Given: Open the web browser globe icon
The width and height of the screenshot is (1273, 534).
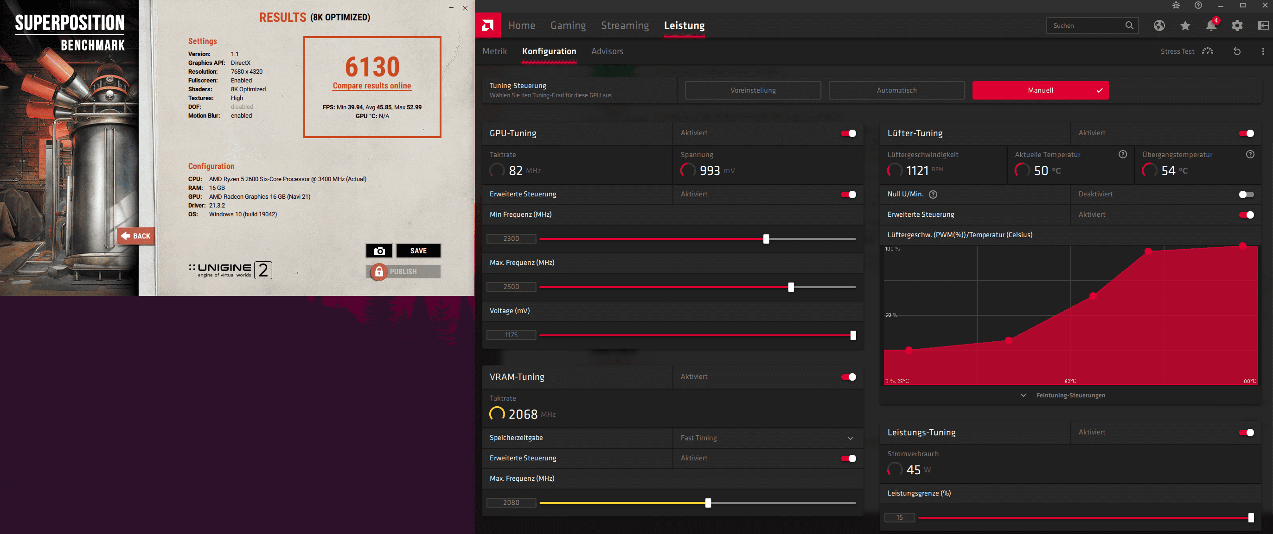Looking at the screenshot, I should [1159, 25].
